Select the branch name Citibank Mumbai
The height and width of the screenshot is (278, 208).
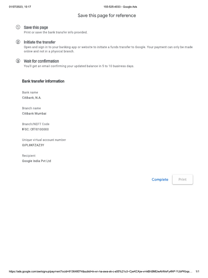coord(34,113)
